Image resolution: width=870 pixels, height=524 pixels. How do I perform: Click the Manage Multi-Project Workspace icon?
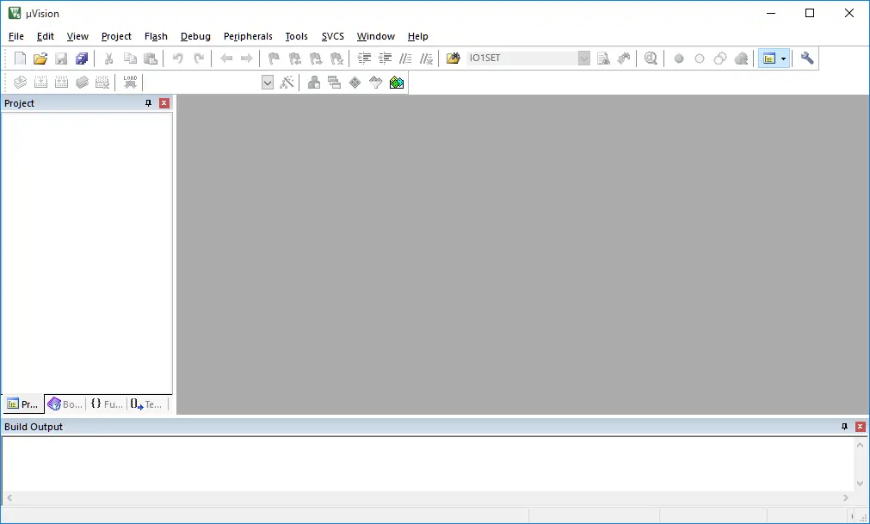coord(334,83)
